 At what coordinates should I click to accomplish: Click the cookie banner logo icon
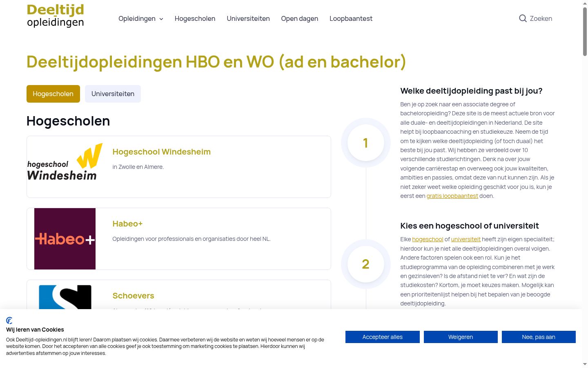(9, 320)
